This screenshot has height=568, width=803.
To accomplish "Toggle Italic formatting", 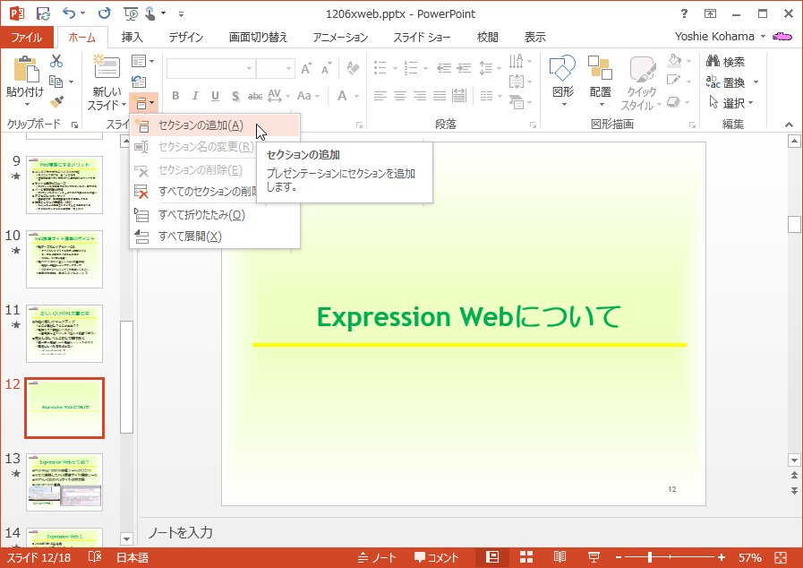I will (x=195, y=96).
